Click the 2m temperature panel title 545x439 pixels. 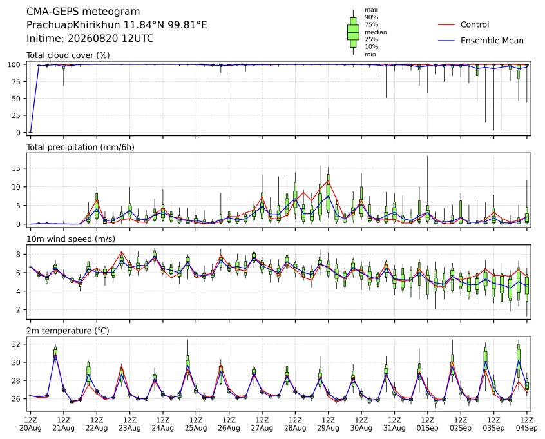pos(68,331)
